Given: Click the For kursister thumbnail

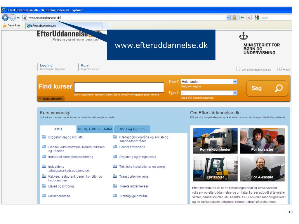Looking at the screenshot, I should (x=263, y=141).
